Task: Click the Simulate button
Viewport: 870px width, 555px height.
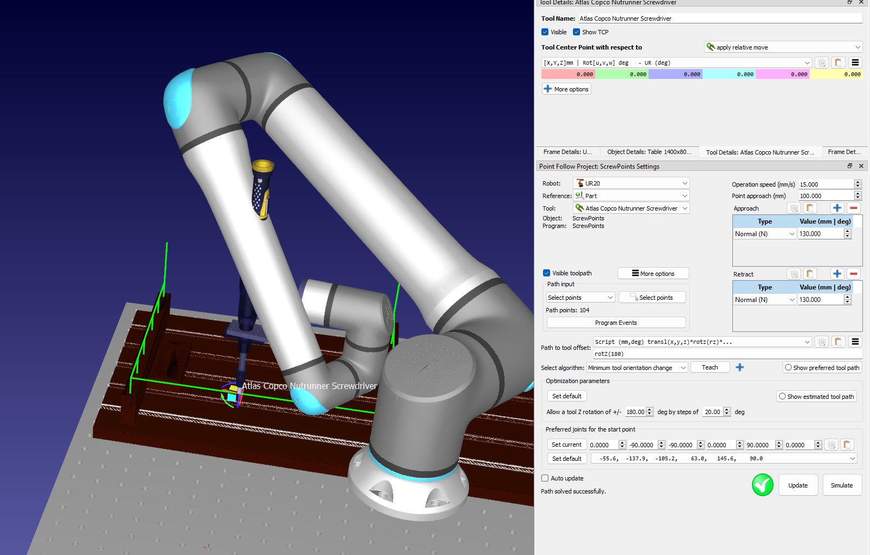Action: (x=841, y=485)
